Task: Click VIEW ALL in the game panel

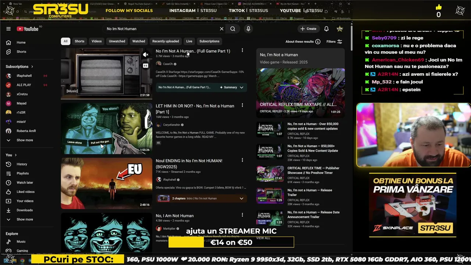Action: [263, 238]
